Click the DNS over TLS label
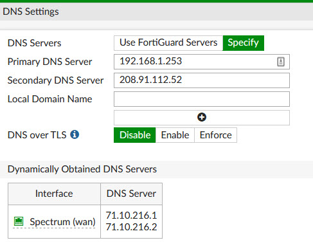The image size is (313, 247). 37,135
